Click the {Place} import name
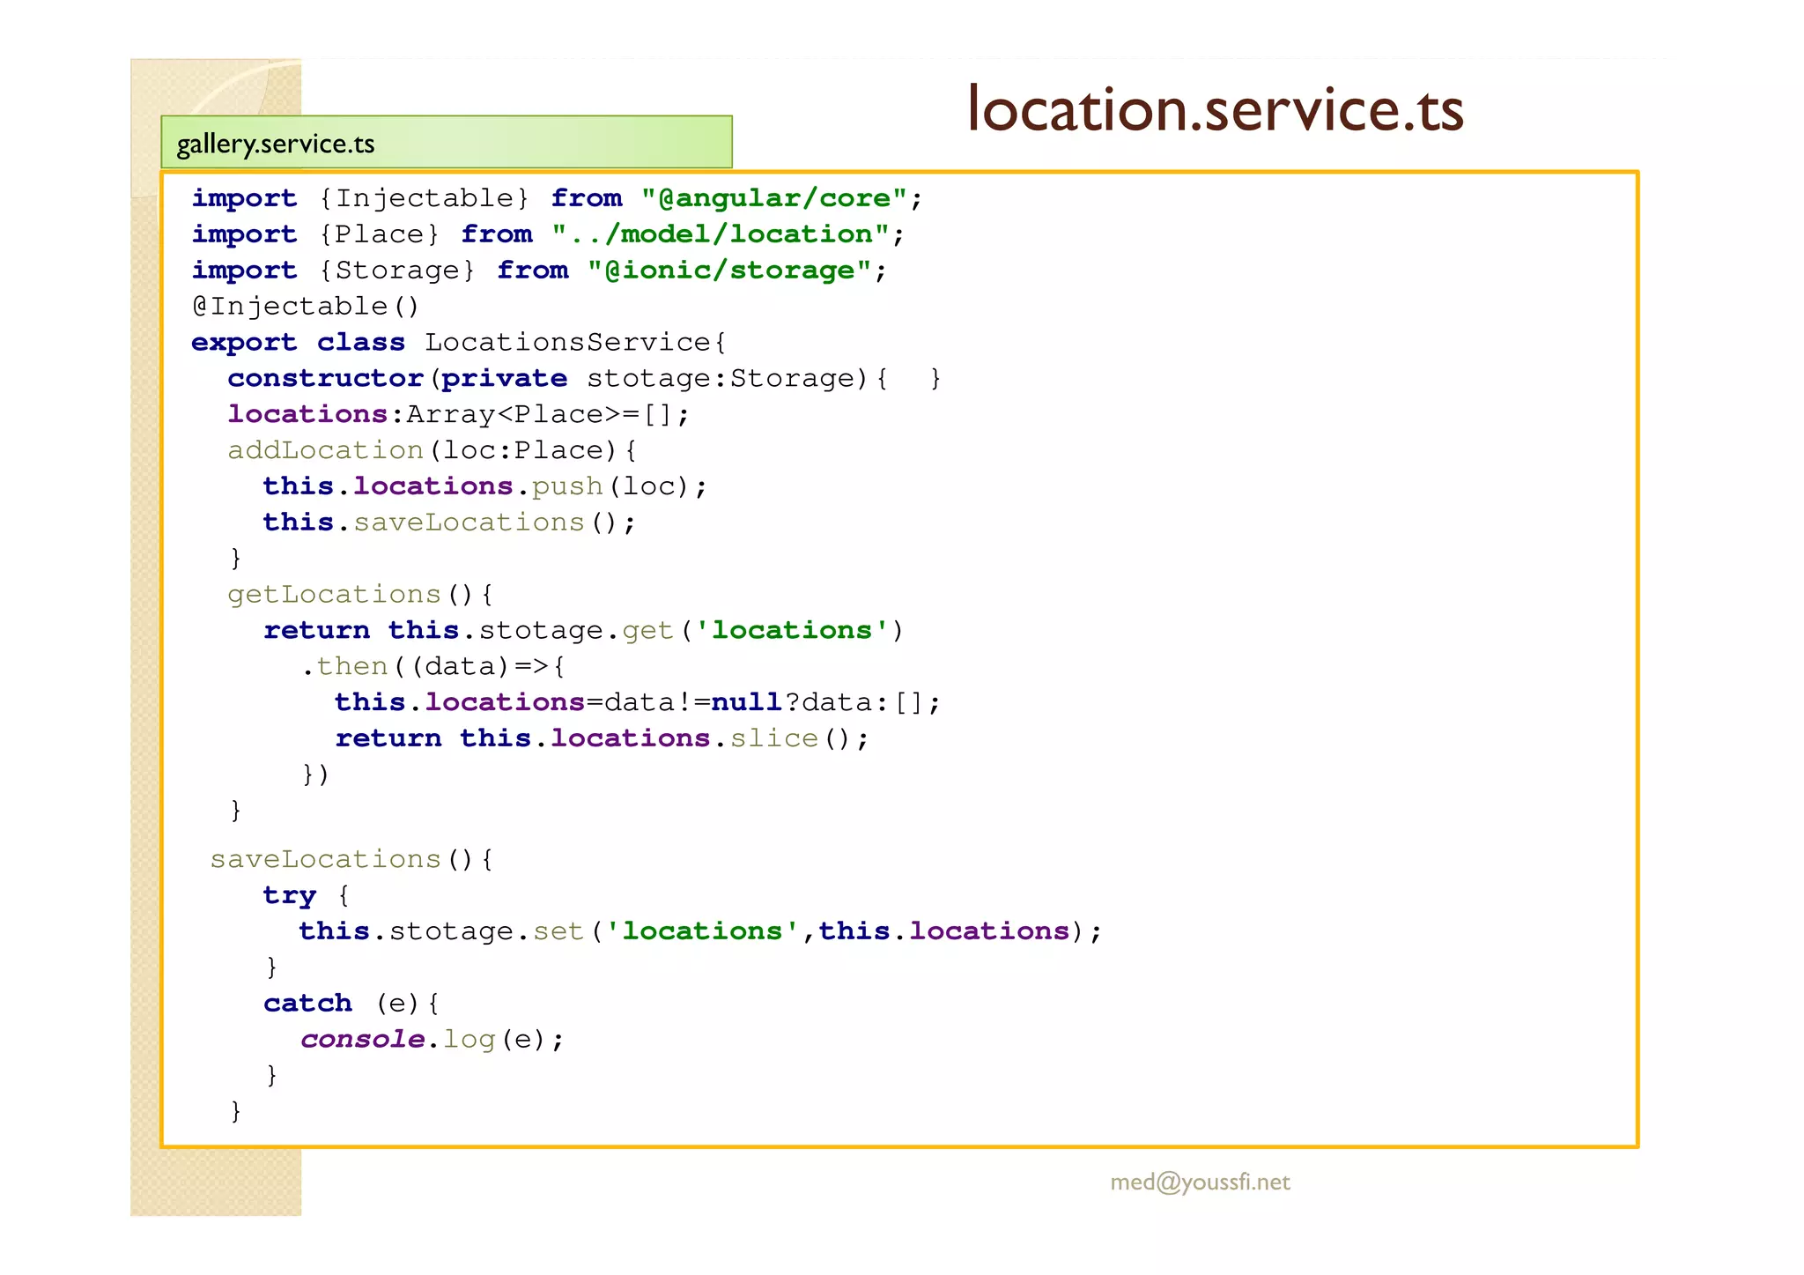Image resolution: width=1804 pixels, height=1275 pixels. coord(379,234)
